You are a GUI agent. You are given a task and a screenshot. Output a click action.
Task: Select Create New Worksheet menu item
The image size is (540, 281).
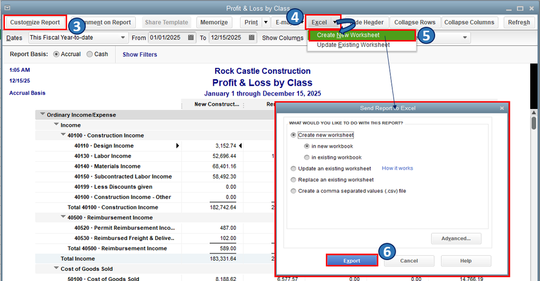tap(362, 35)
